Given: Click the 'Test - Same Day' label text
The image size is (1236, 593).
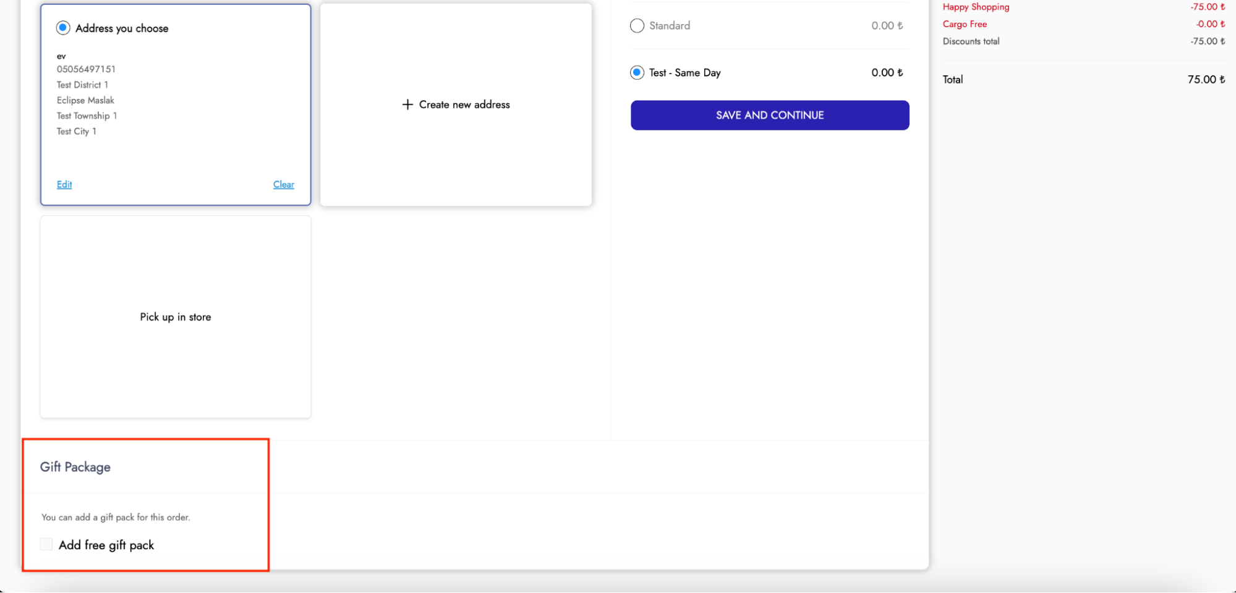Looking at the screenshot, I should [684, 73].
